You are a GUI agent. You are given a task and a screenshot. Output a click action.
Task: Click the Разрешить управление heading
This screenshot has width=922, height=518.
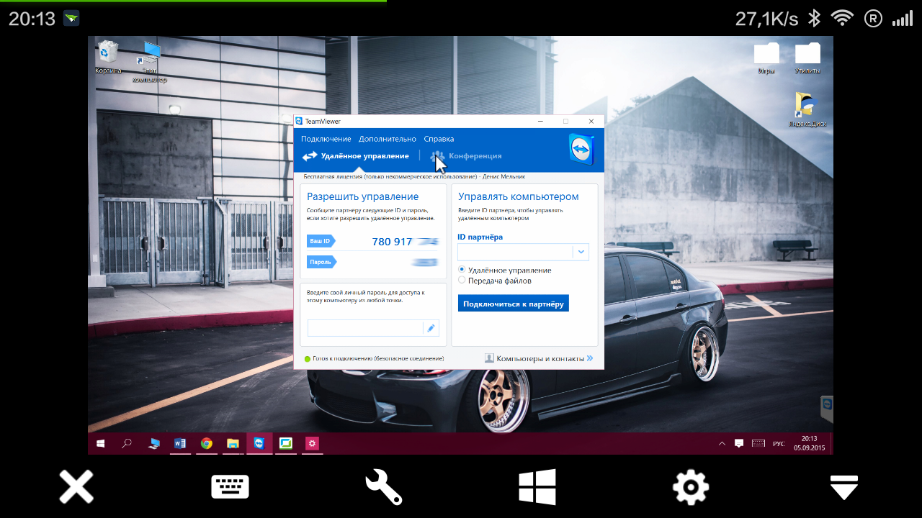(363, 196)
